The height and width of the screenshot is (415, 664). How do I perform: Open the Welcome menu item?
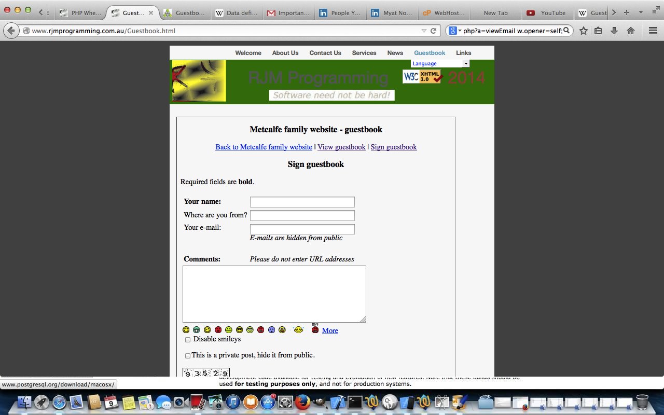click(248, 53)
